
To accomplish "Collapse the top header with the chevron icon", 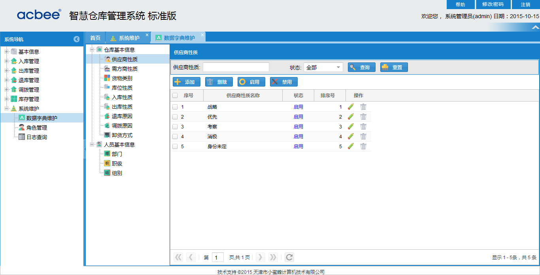I will pos(535,27).
